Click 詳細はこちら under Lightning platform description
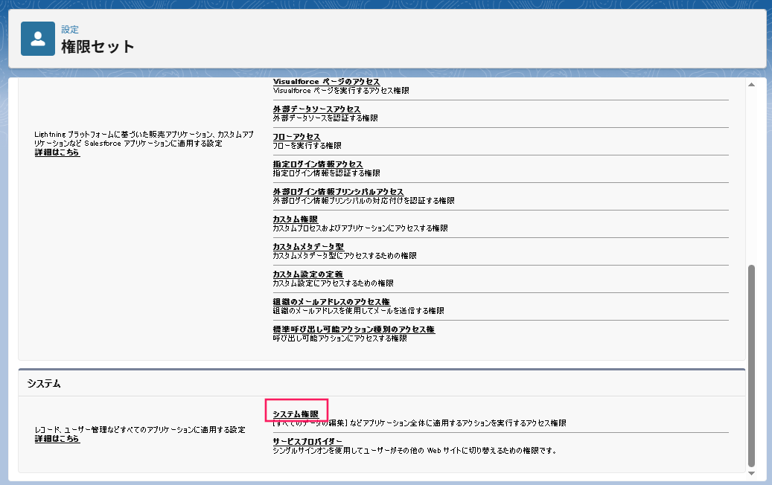 [x=57, y=152]
